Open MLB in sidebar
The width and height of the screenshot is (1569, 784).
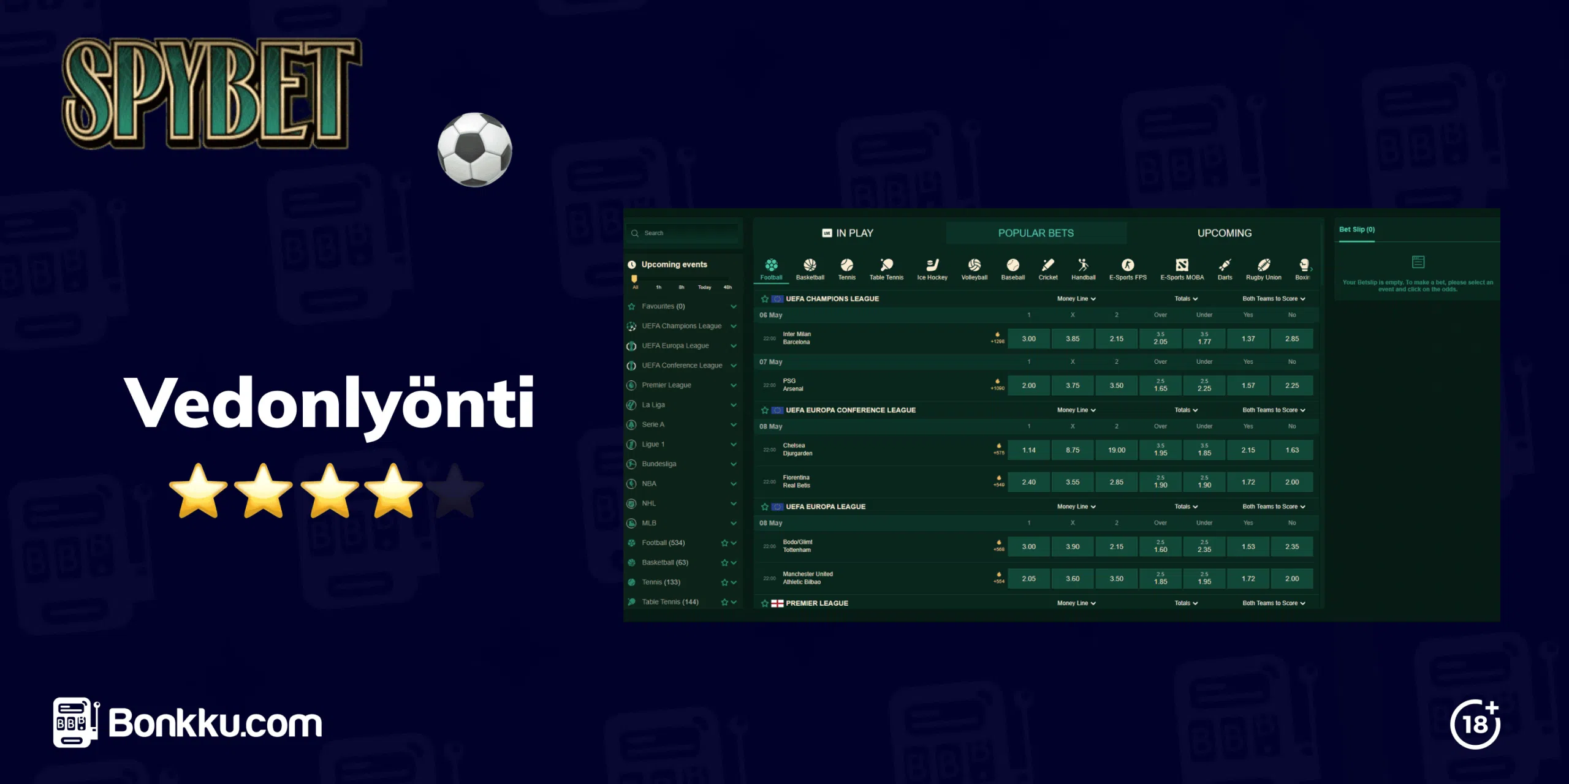682,523
